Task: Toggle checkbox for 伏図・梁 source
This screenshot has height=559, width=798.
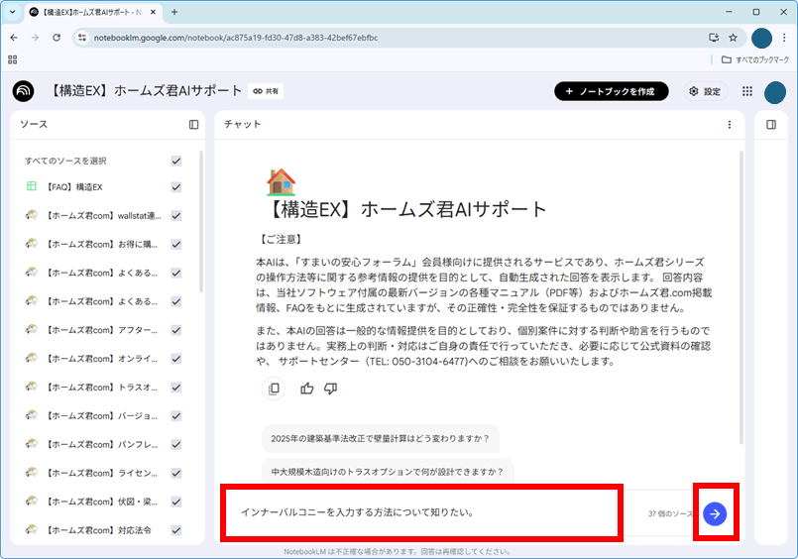Action: coord(176,502)
